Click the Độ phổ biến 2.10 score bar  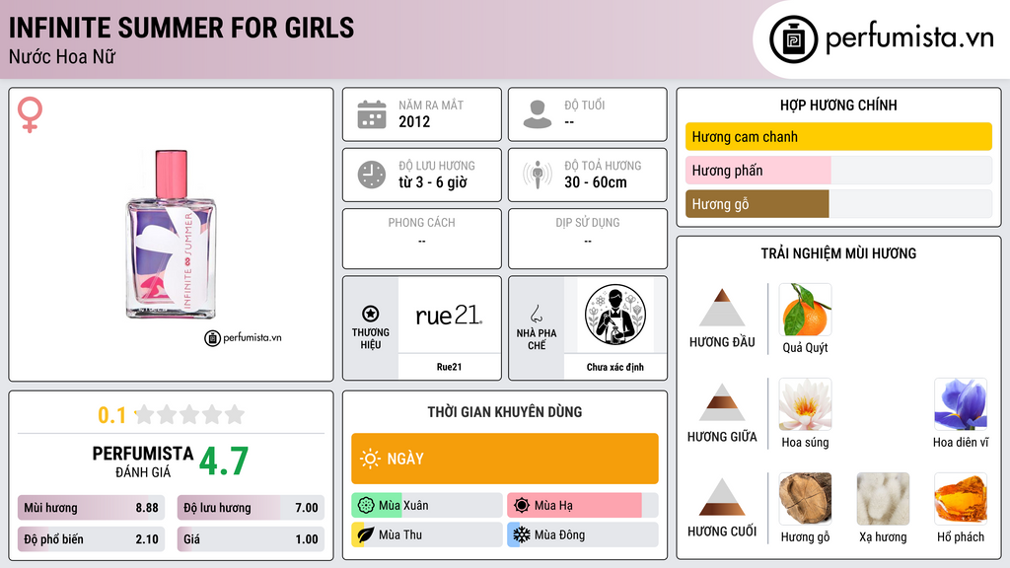[92, 539]
